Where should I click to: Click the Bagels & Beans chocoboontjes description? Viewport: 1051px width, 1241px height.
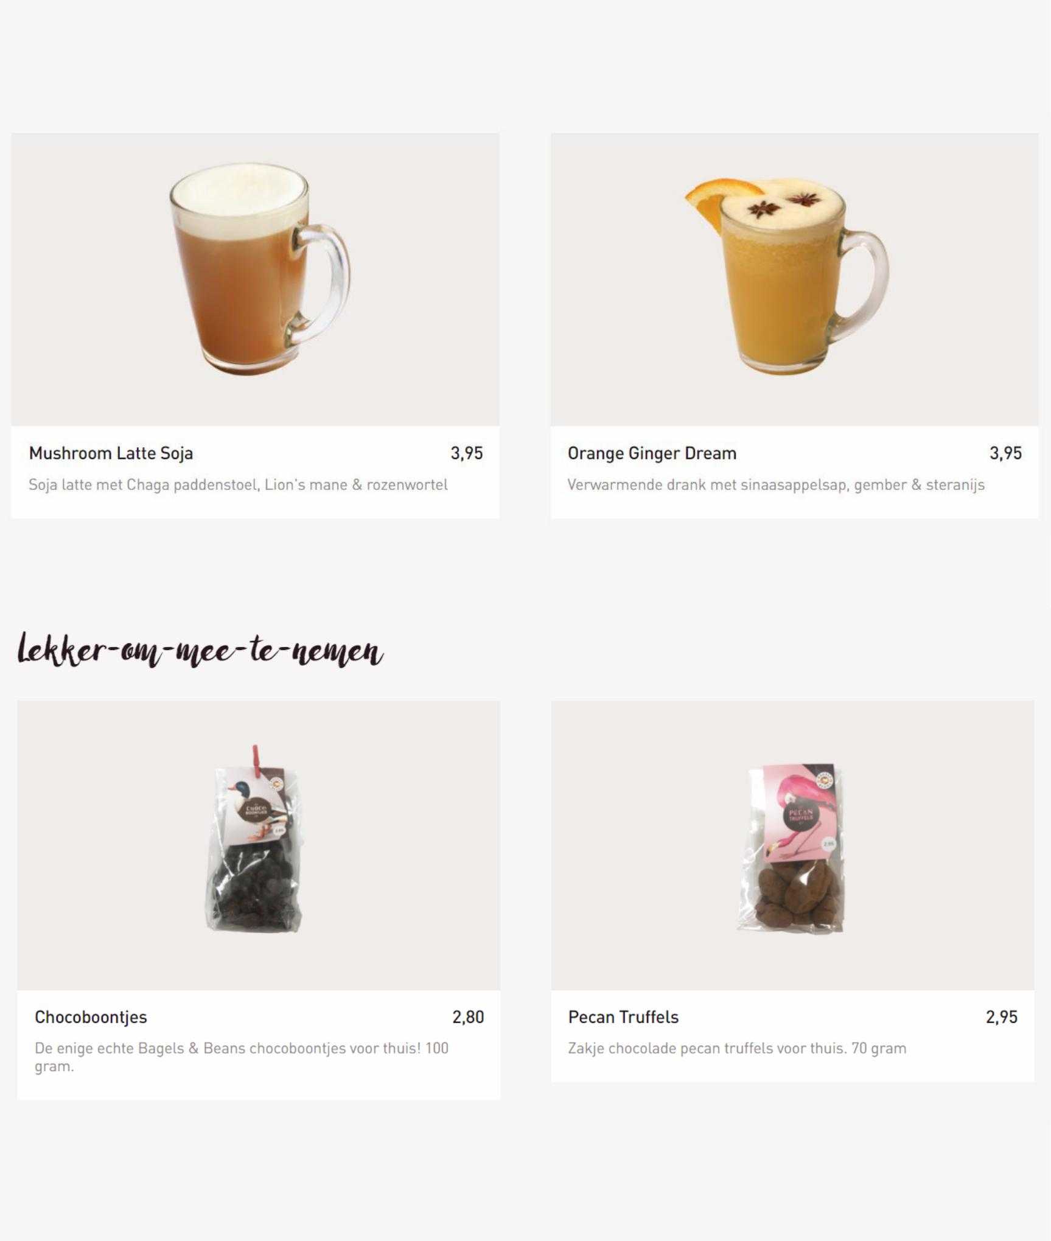[x=242, y=1057]
